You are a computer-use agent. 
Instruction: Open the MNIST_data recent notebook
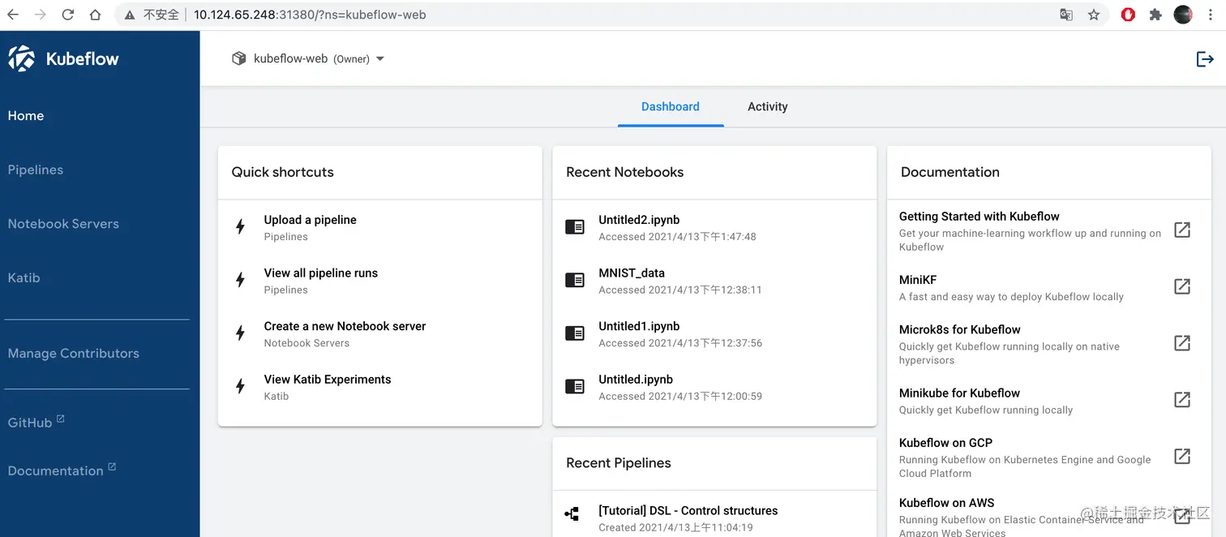click(632, 273)
